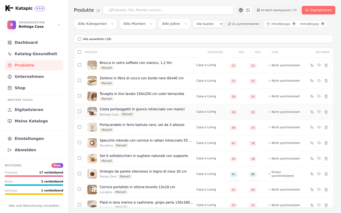Open thumbnail of Tovaglia in lino product

click(x=92, y=96)
